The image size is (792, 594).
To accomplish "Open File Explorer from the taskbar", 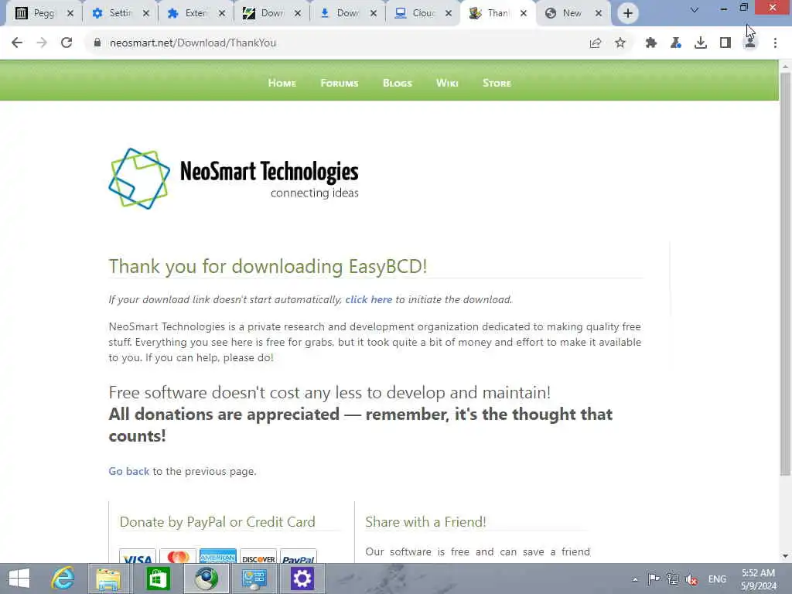I will pos(108,579).
